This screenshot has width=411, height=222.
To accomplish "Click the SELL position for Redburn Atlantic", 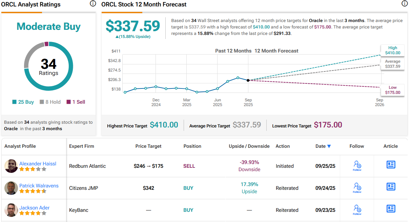I will click(x=189, y=166).
